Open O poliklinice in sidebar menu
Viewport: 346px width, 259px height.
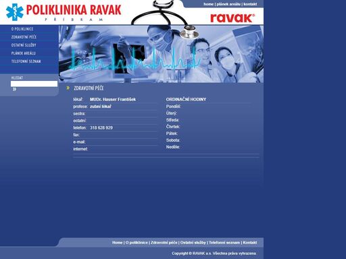tap(22, 29)
